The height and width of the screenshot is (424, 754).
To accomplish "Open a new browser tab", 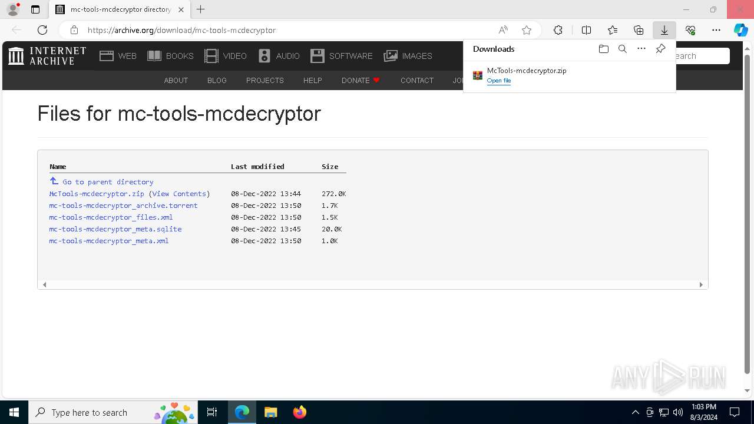I will point(201,9).
